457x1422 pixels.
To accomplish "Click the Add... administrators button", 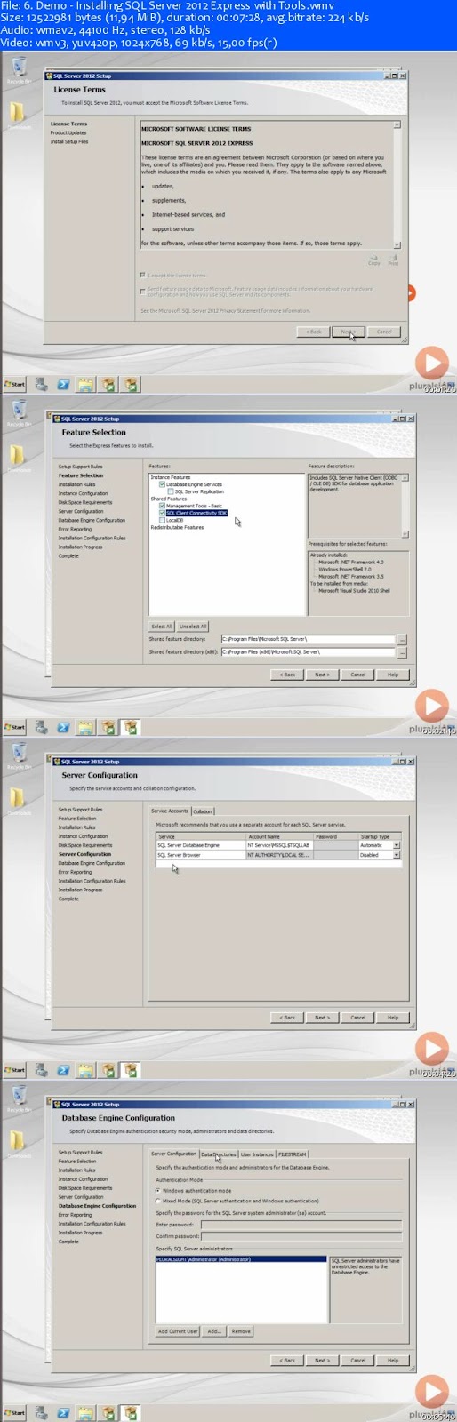I will 214,1331.
